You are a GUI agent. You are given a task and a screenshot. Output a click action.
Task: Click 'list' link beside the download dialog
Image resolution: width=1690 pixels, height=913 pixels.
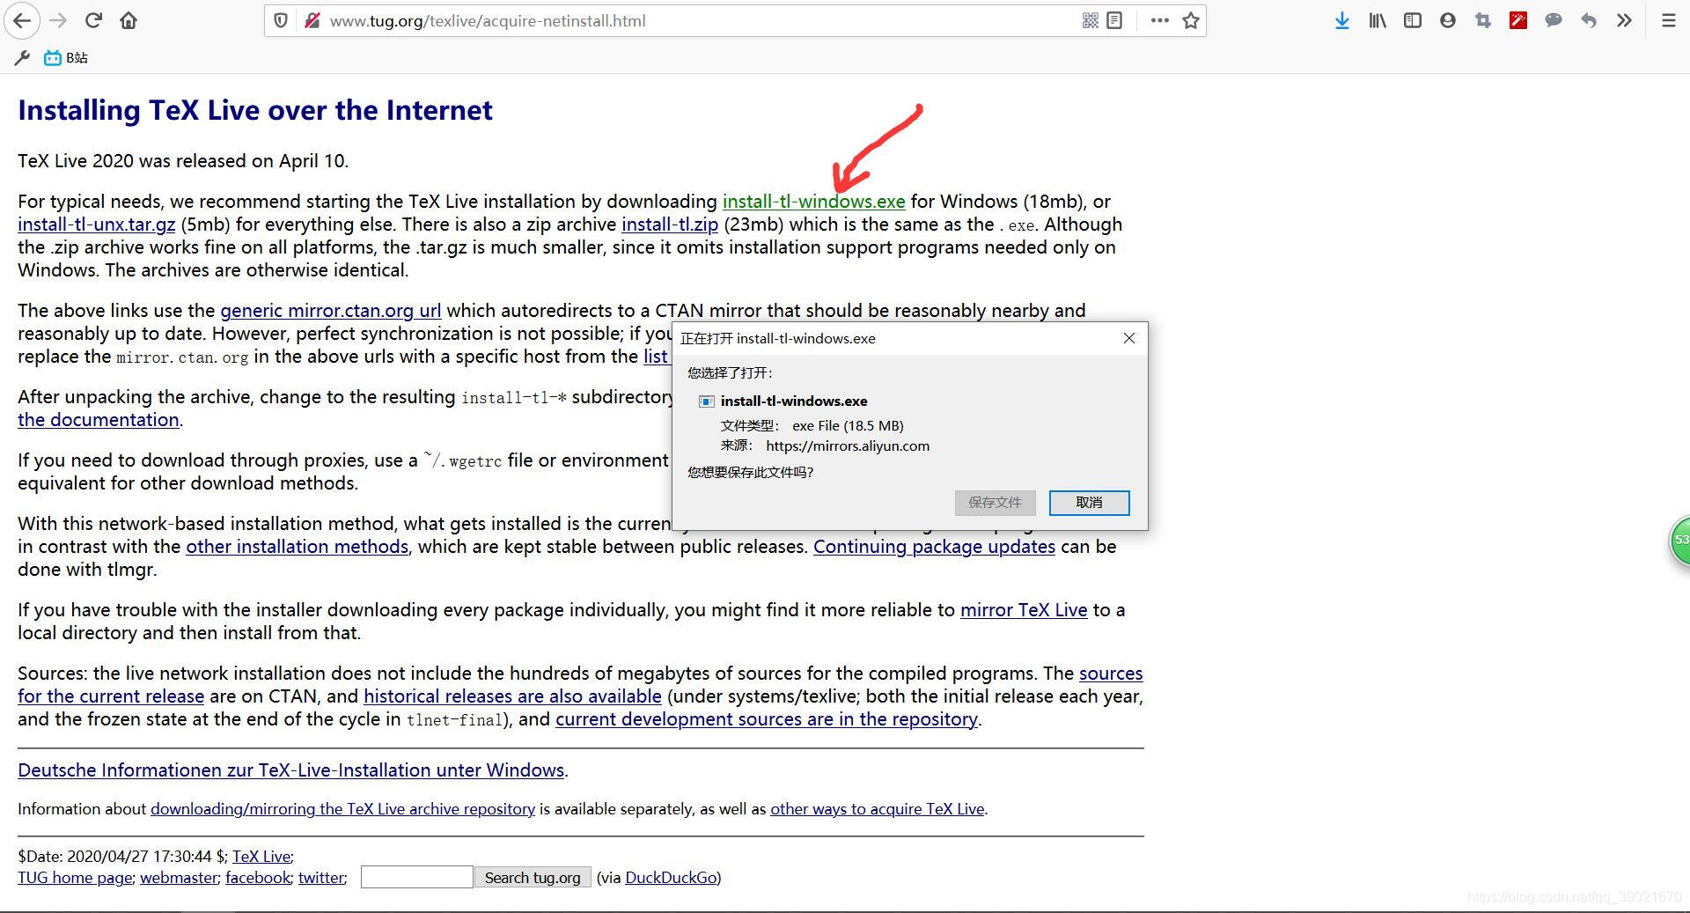pos(656,357)
